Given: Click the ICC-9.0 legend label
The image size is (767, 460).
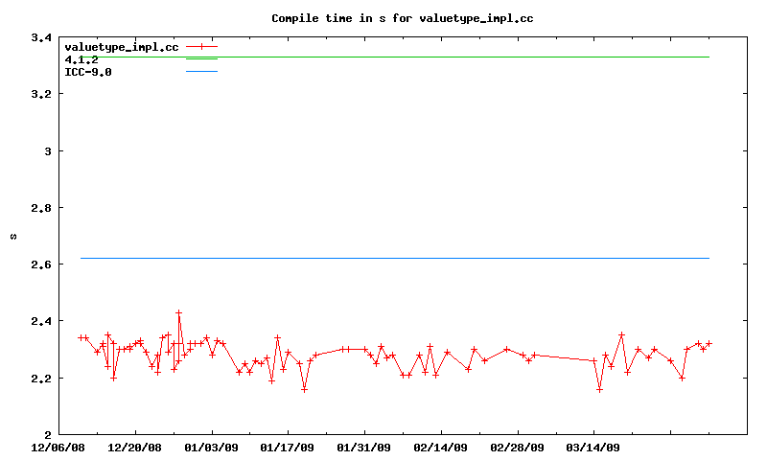Looking at the screenshot, I should click(x=88, y=72).
